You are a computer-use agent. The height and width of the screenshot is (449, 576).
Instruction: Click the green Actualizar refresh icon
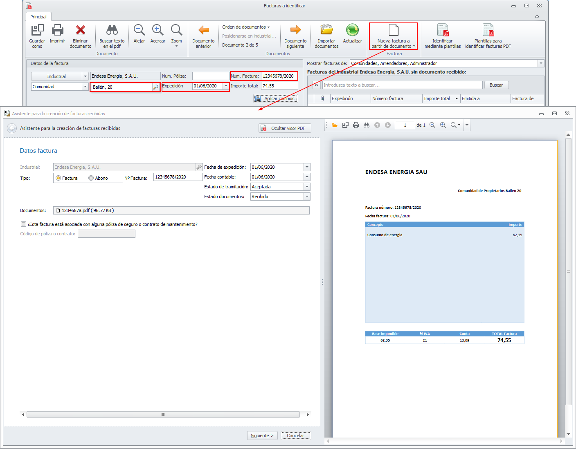click(x=352, y=31)
